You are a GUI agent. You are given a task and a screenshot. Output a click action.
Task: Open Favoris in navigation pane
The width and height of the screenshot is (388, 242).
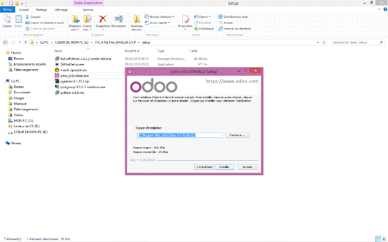click(16, 53)
